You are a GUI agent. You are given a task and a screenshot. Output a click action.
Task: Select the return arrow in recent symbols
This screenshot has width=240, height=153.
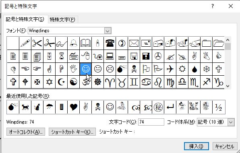tap(170, 107)
